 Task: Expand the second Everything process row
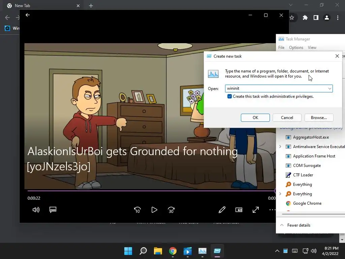click(x=280, y=194)
